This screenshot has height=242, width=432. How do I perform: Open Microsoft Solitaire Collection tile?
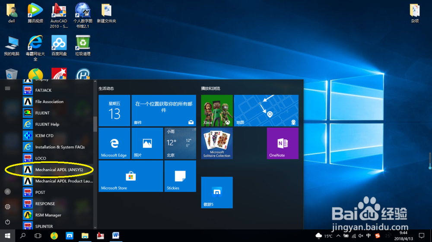pyautogui.click(x=217, y=143)
